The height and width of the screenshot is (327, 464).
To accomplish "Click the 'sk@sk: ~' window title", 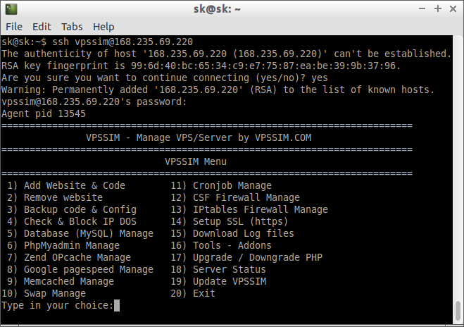I will [x=217, y=9].
